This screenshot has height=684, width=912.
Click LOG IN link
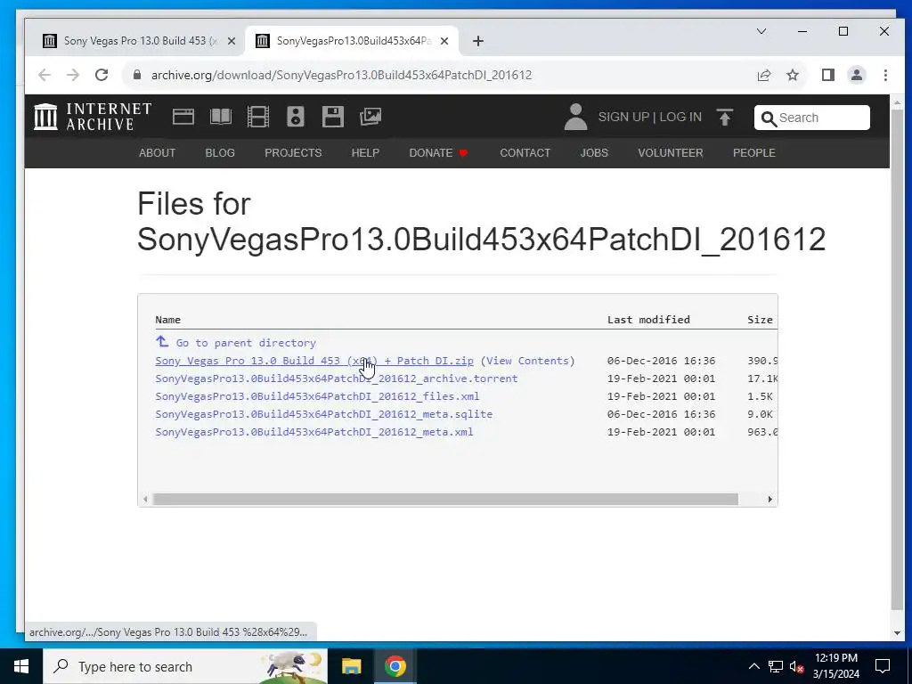point(680,117)
